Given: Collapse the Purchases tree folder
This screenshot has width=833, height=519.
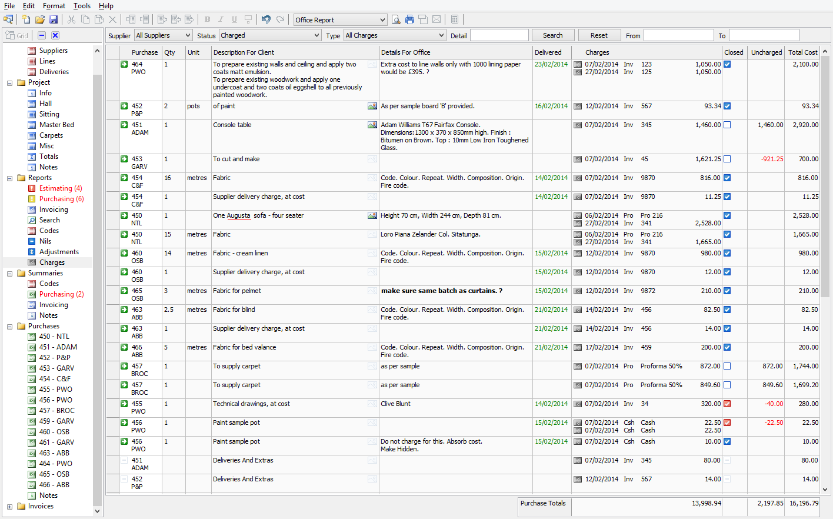Looking at the screenshot, I should coord(9,327).
